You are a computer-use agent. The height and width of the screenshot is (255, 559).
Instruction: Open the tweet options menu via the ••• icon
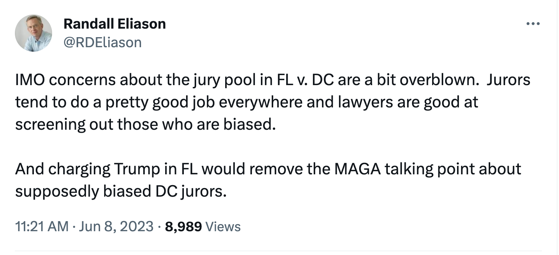[534, 23]
